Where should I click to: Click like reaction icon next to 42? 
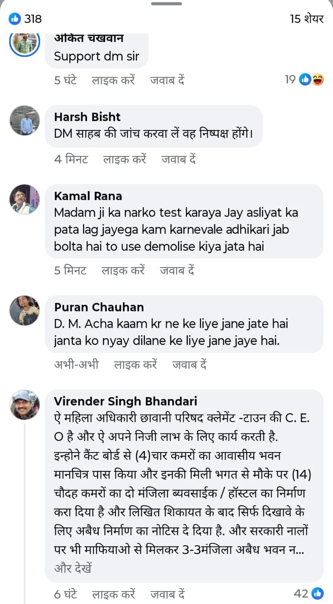(x=318, y=593)
